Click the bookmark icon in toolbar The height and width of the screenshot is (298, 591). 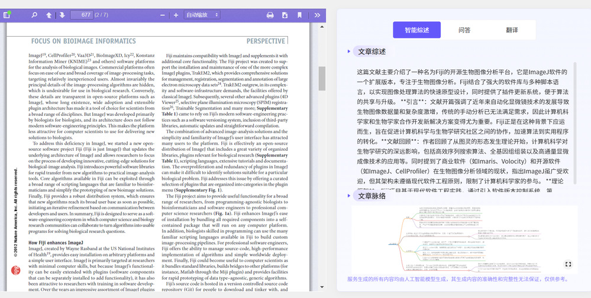tap(300, 15)
